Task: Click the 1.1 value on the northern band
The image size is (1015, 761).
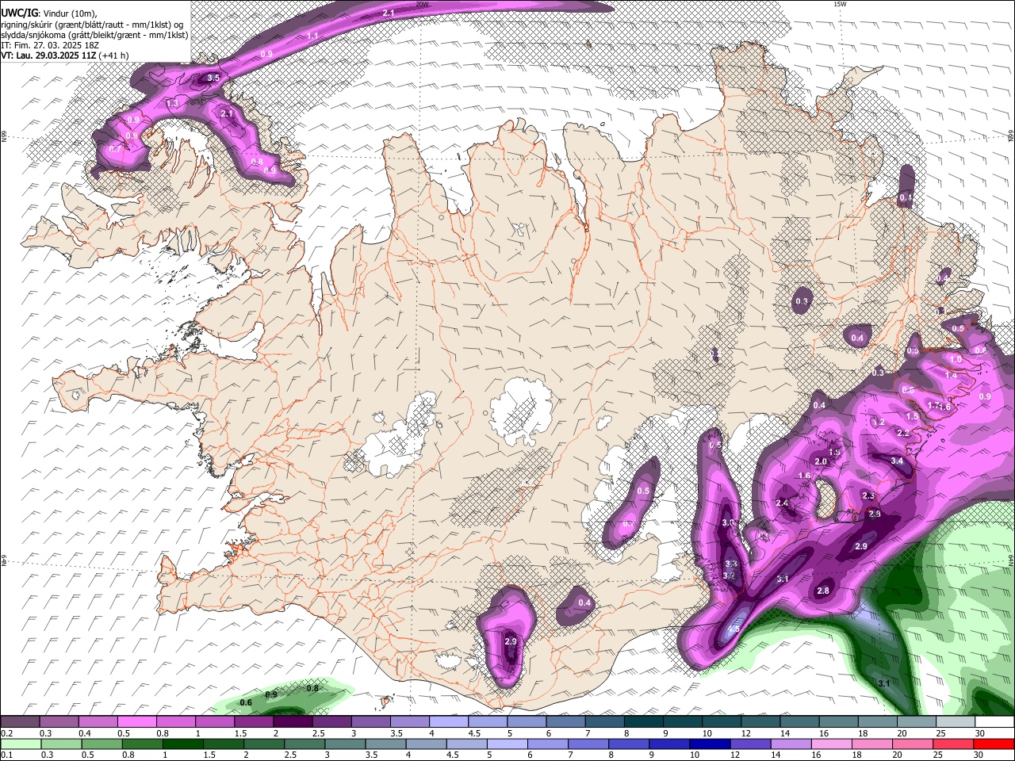Action: 312,36
